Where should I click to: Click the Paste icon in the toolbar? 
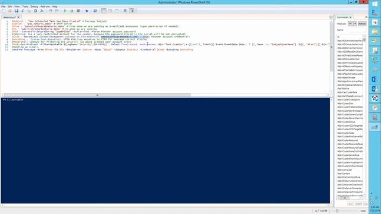tap(36, 11)
